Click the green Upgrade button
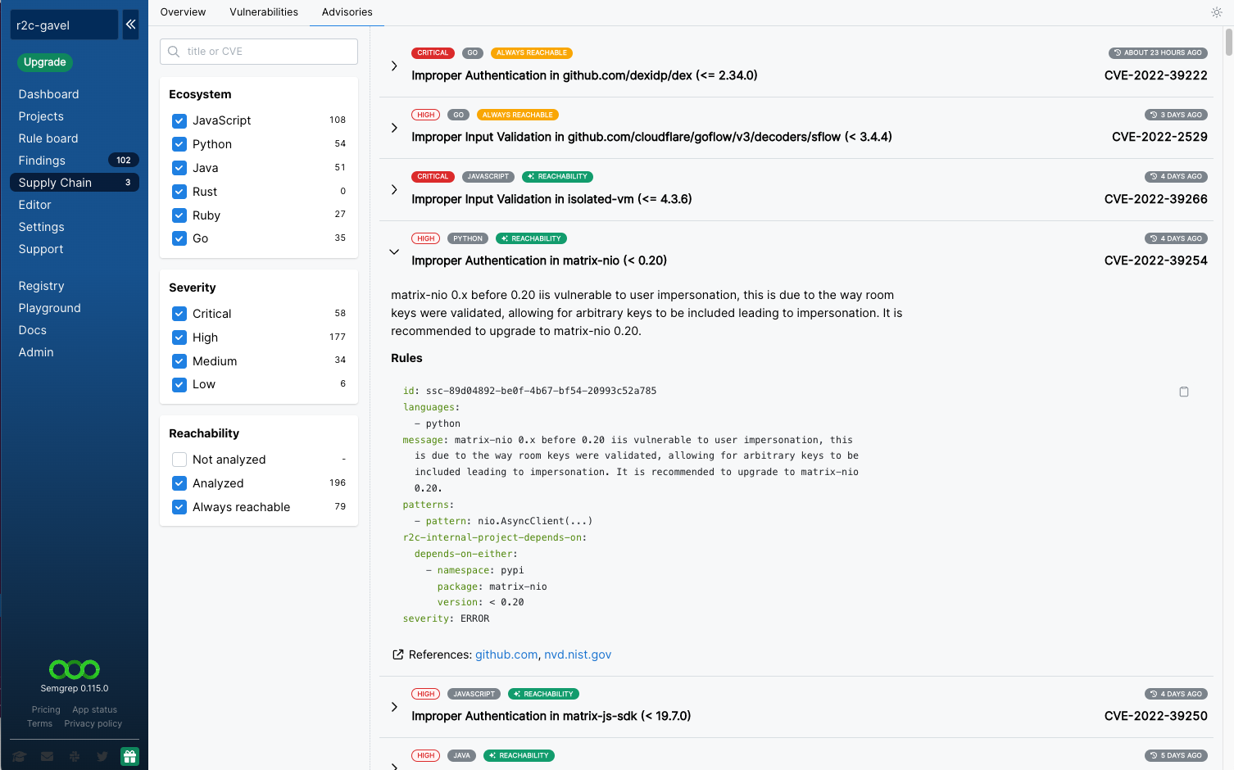Viewport: 1234px width, 770px height. click(x=45, y=62)
